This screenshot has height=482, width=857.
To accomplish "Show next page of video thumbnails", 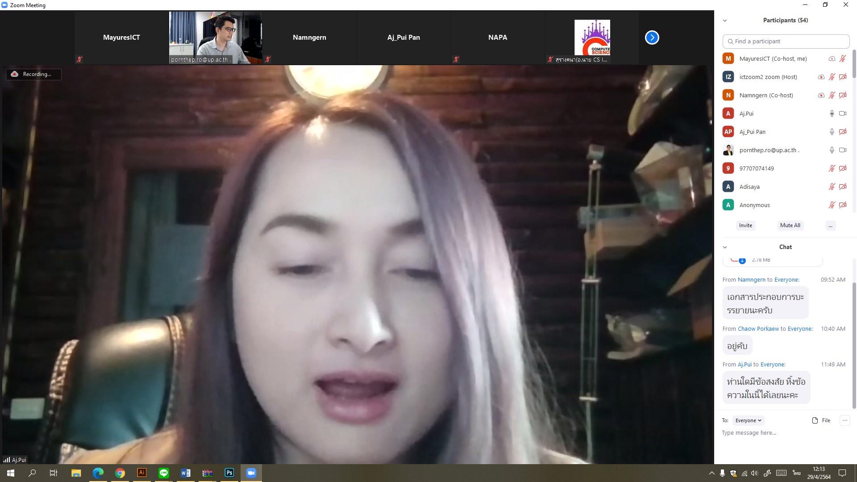I will (x=652, y=37).
